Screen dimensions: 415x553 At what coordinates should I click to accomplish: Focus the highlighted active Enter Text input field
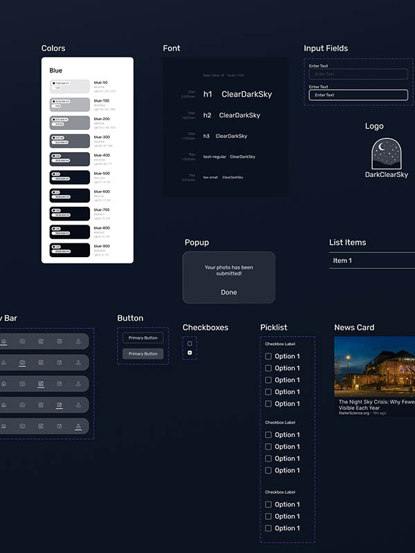pos(358,95)
